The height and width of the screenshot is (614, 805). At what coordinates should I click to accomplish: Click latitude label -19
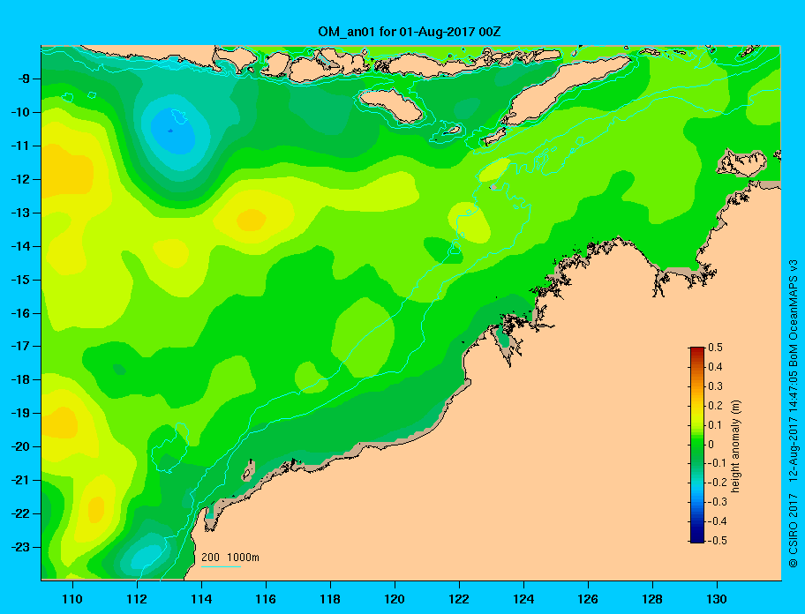coord(21,414)
